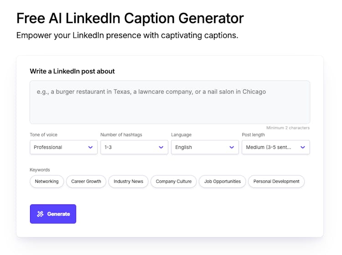
Task: Toggle the Networking keyword chip
Action: (47, 181)
